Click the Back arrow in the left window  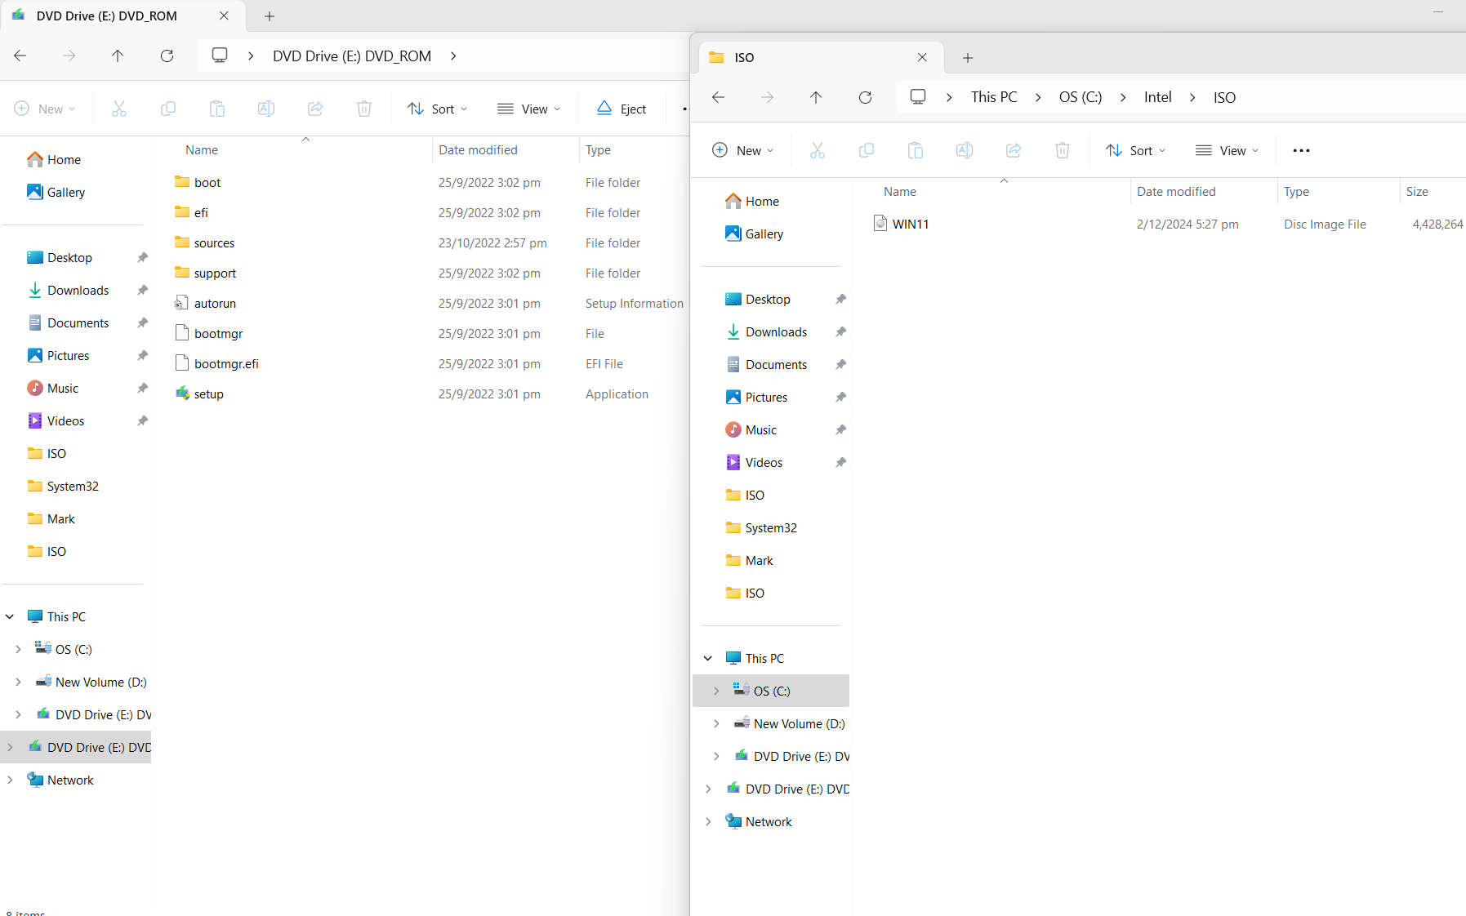20,56
